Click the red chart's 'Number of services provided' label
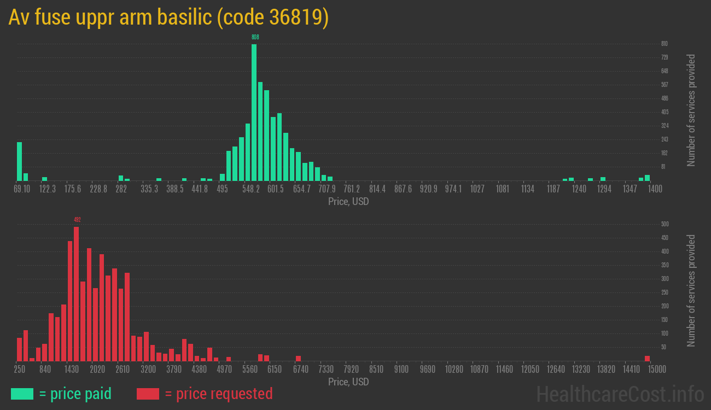 [x=691, y=291]
